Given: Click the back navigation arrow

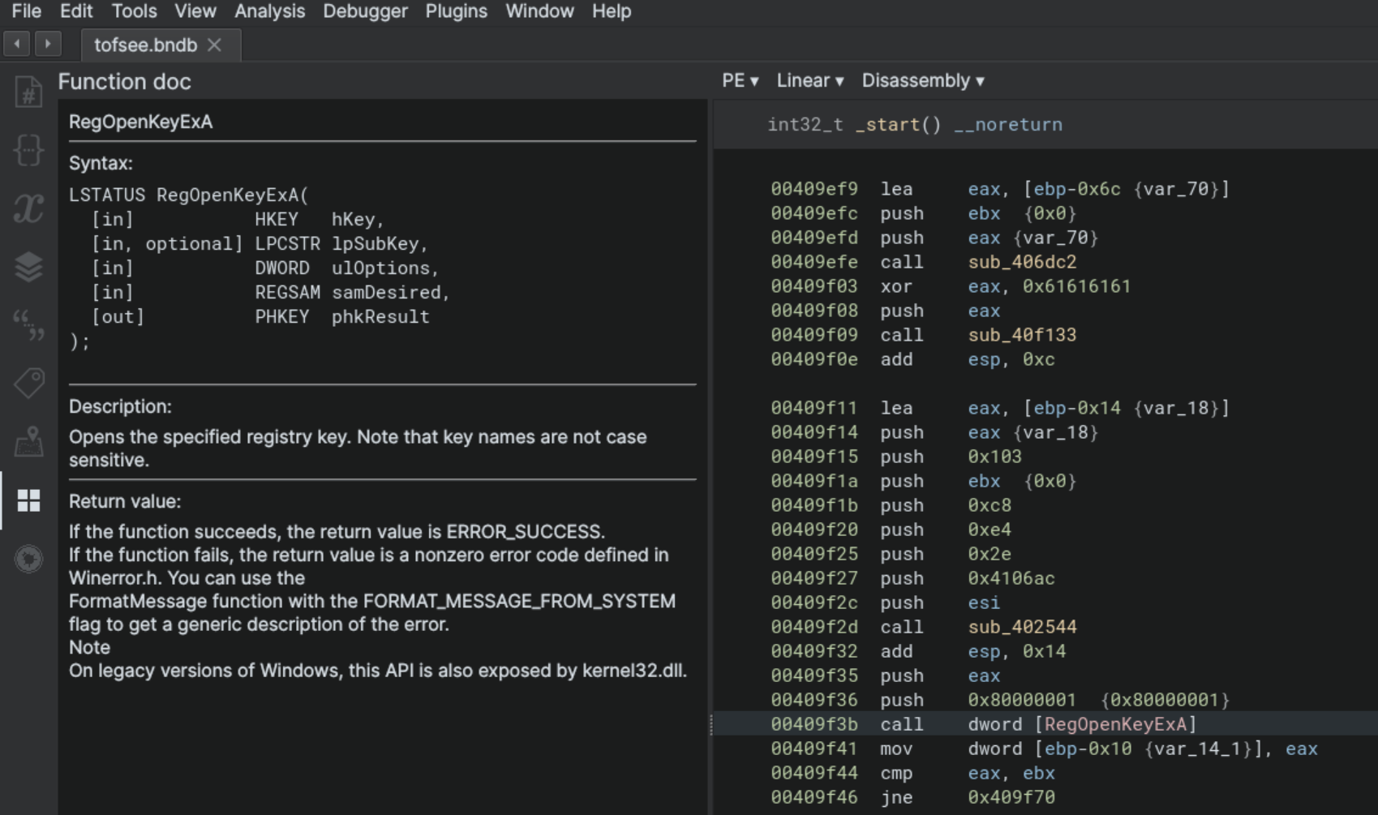Looking at the screenshot, I should (16, 45).
